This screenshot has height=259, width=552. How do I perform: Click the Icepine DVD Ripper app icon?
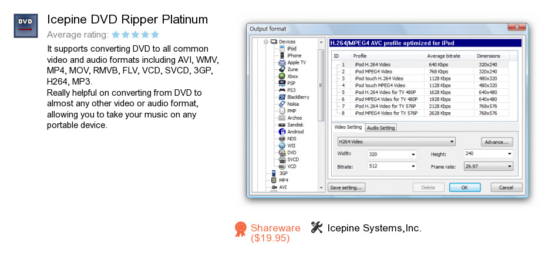point(26,26)
